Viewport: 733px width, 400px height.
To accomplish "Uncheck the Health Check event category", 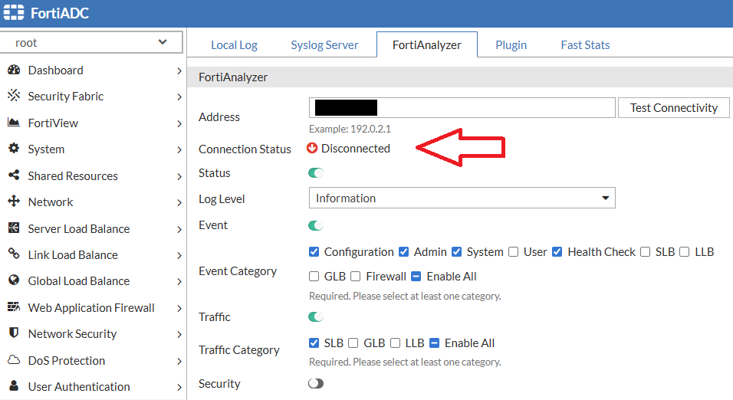I will 557,252.
